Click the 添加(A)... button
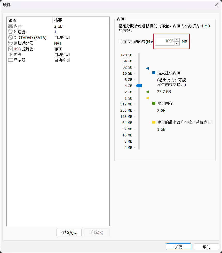Image resolution: width=222 pixels, height=253 pixels. 69,233
